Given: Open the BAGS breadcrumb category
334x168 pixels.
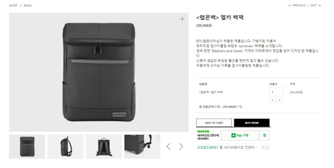Looking at the screenshot, I should pos(28,6).
